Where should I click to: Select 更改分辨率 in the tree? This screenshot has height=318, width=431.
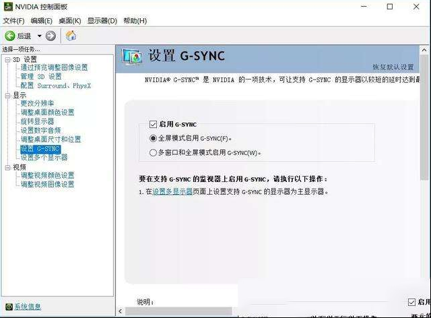pyautogui.click(x=38, y=104)
